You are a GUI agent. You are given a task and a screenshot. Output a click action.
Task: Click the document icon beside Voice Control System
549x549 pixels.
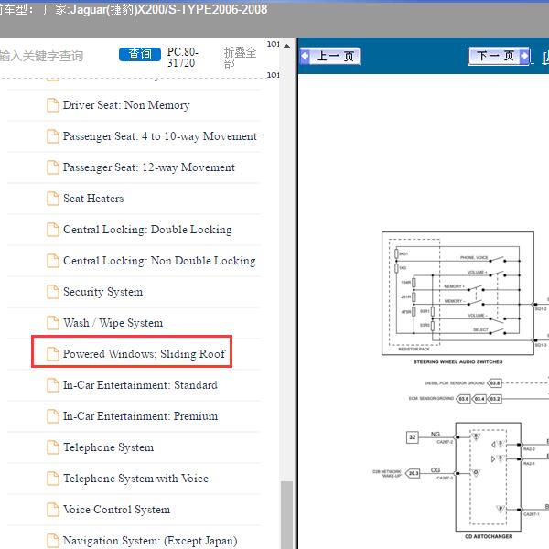point(53,510)
